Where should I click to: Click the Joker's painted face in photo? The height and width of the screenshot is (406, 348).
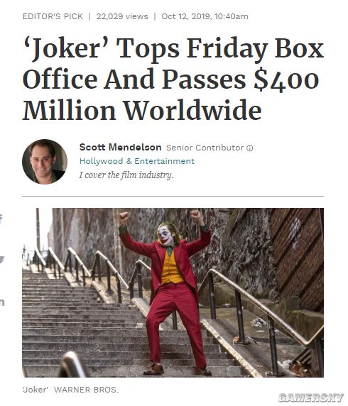[x=165, y=236]
